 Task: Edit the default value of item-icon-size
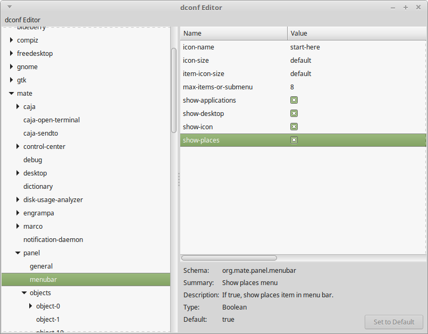click(300, 74)
